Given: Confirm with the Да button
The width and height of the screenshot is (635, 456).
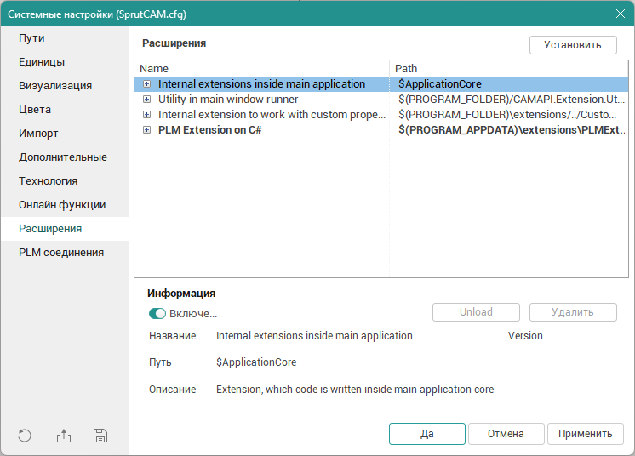Looking at the screenshot, I should tap(427, 434).
